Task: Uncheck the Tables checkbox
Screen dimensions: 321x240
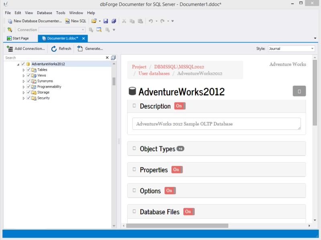Action: 28,70
